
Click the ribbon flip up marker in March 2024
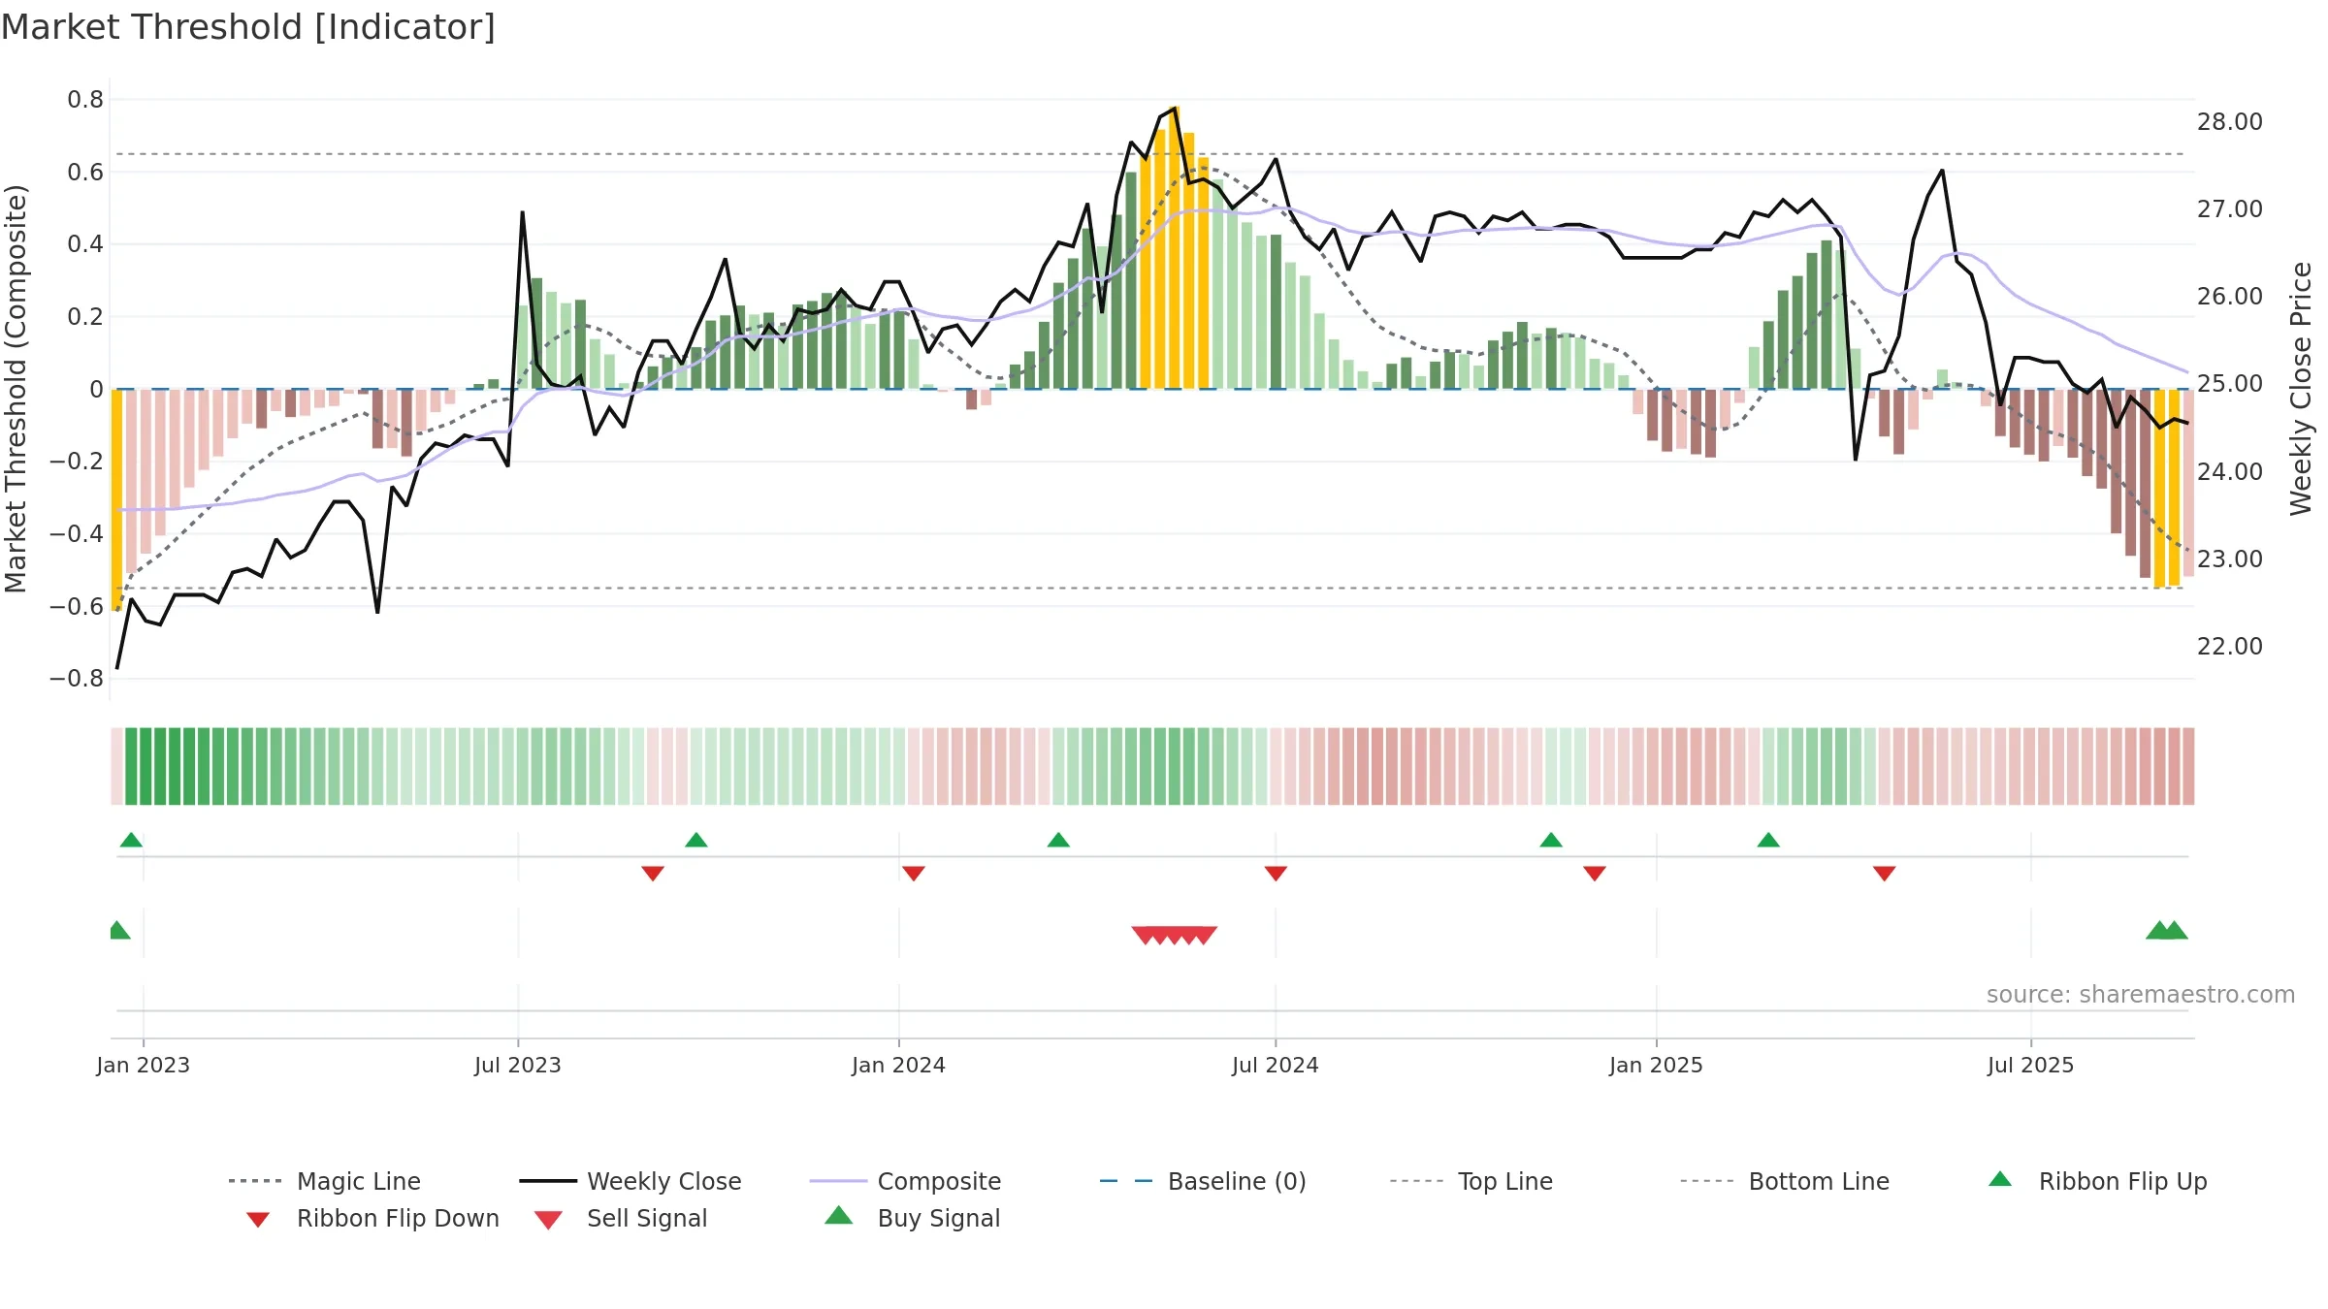click(x=1058, y=840)
